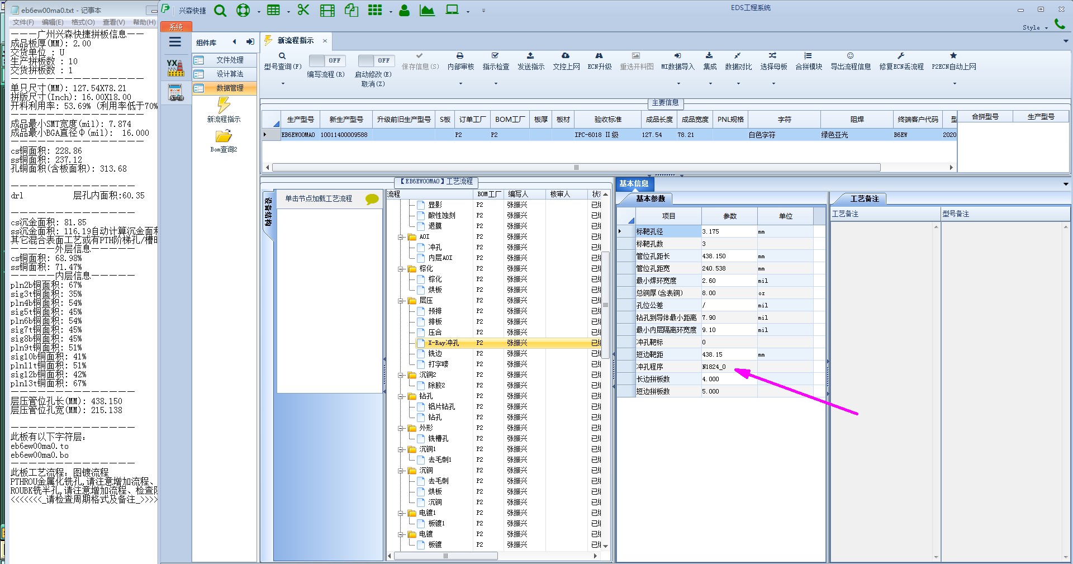Screen dimensions: 1073x564
Task: Open dropdown arrow under 型号查询(F)
Action: pyautogui.click(x=283, y=84)
